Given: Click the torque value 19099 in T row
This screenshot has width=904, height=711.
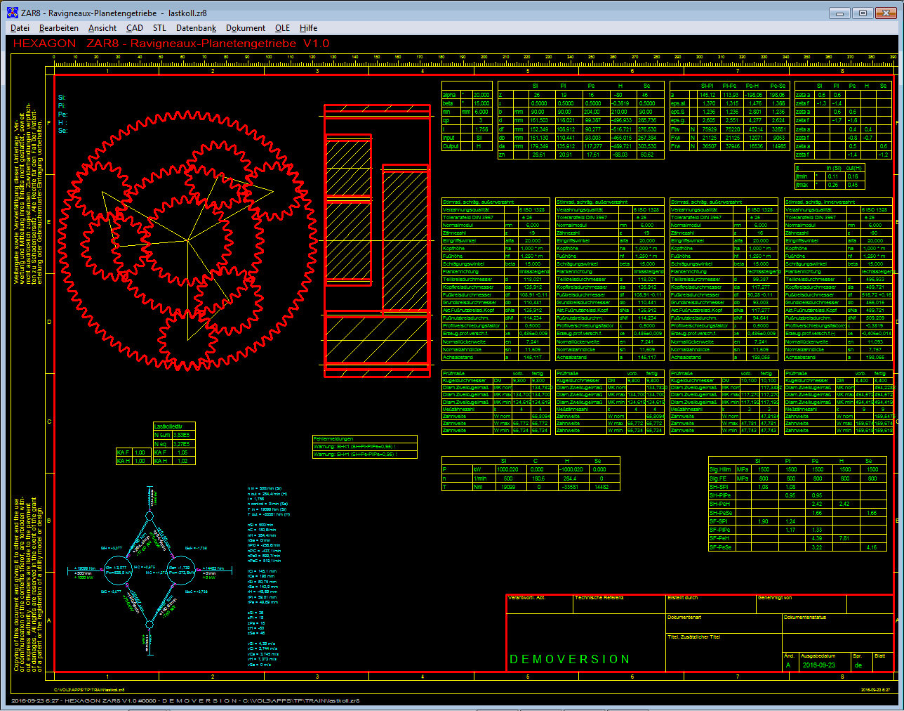Looking at the screenshot, I should point(507,487).
